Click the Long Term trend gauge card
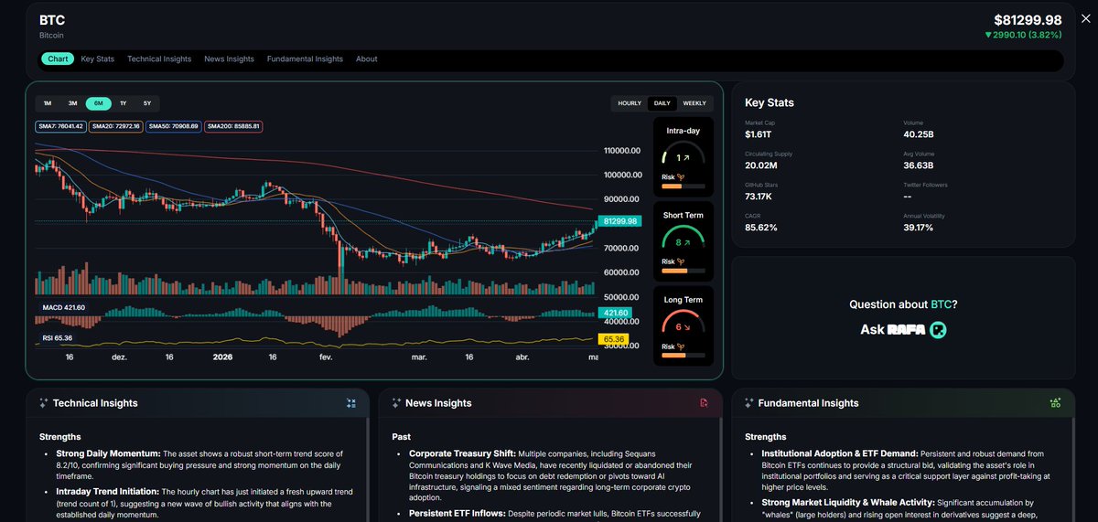The height and width of the screenshot is (522, 1098). pyautogui.click(x=684, y=326)
